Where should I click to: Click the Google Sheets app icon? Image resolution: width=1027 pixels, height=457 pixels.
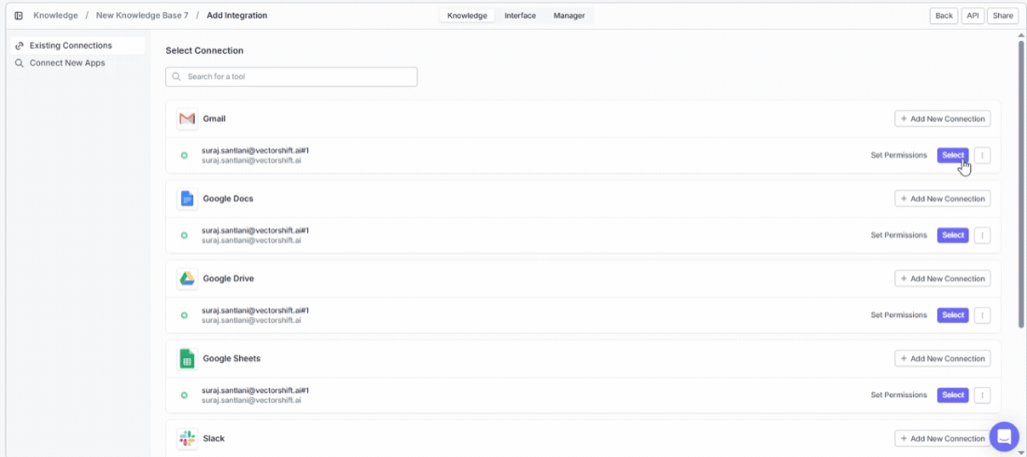point(188,359)
